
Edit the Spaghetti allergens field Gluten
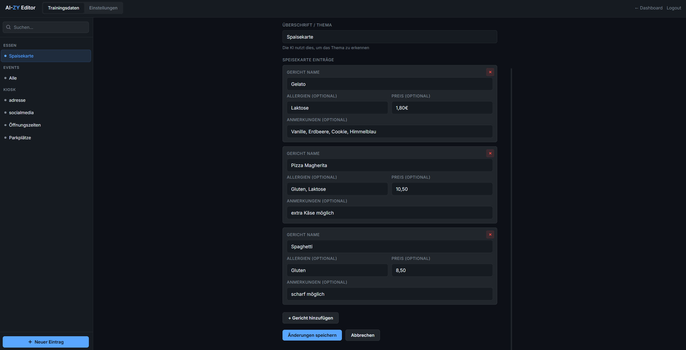tap(337, 270)
